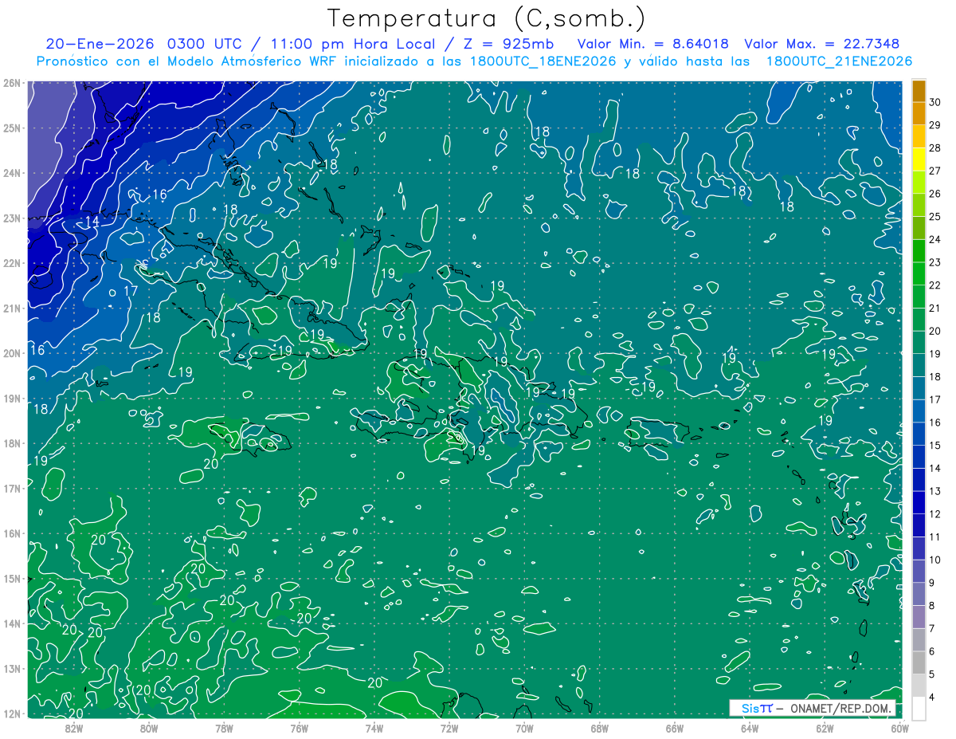Screen dimensions: 956x739
Task: Click the latitude axis label "18N"
Action: pyautogui.click(x=11, y=443)
